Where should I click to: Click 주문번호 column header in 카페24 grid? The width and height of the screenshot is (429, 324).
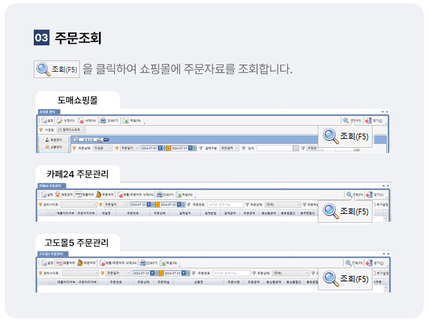[133, 213]
